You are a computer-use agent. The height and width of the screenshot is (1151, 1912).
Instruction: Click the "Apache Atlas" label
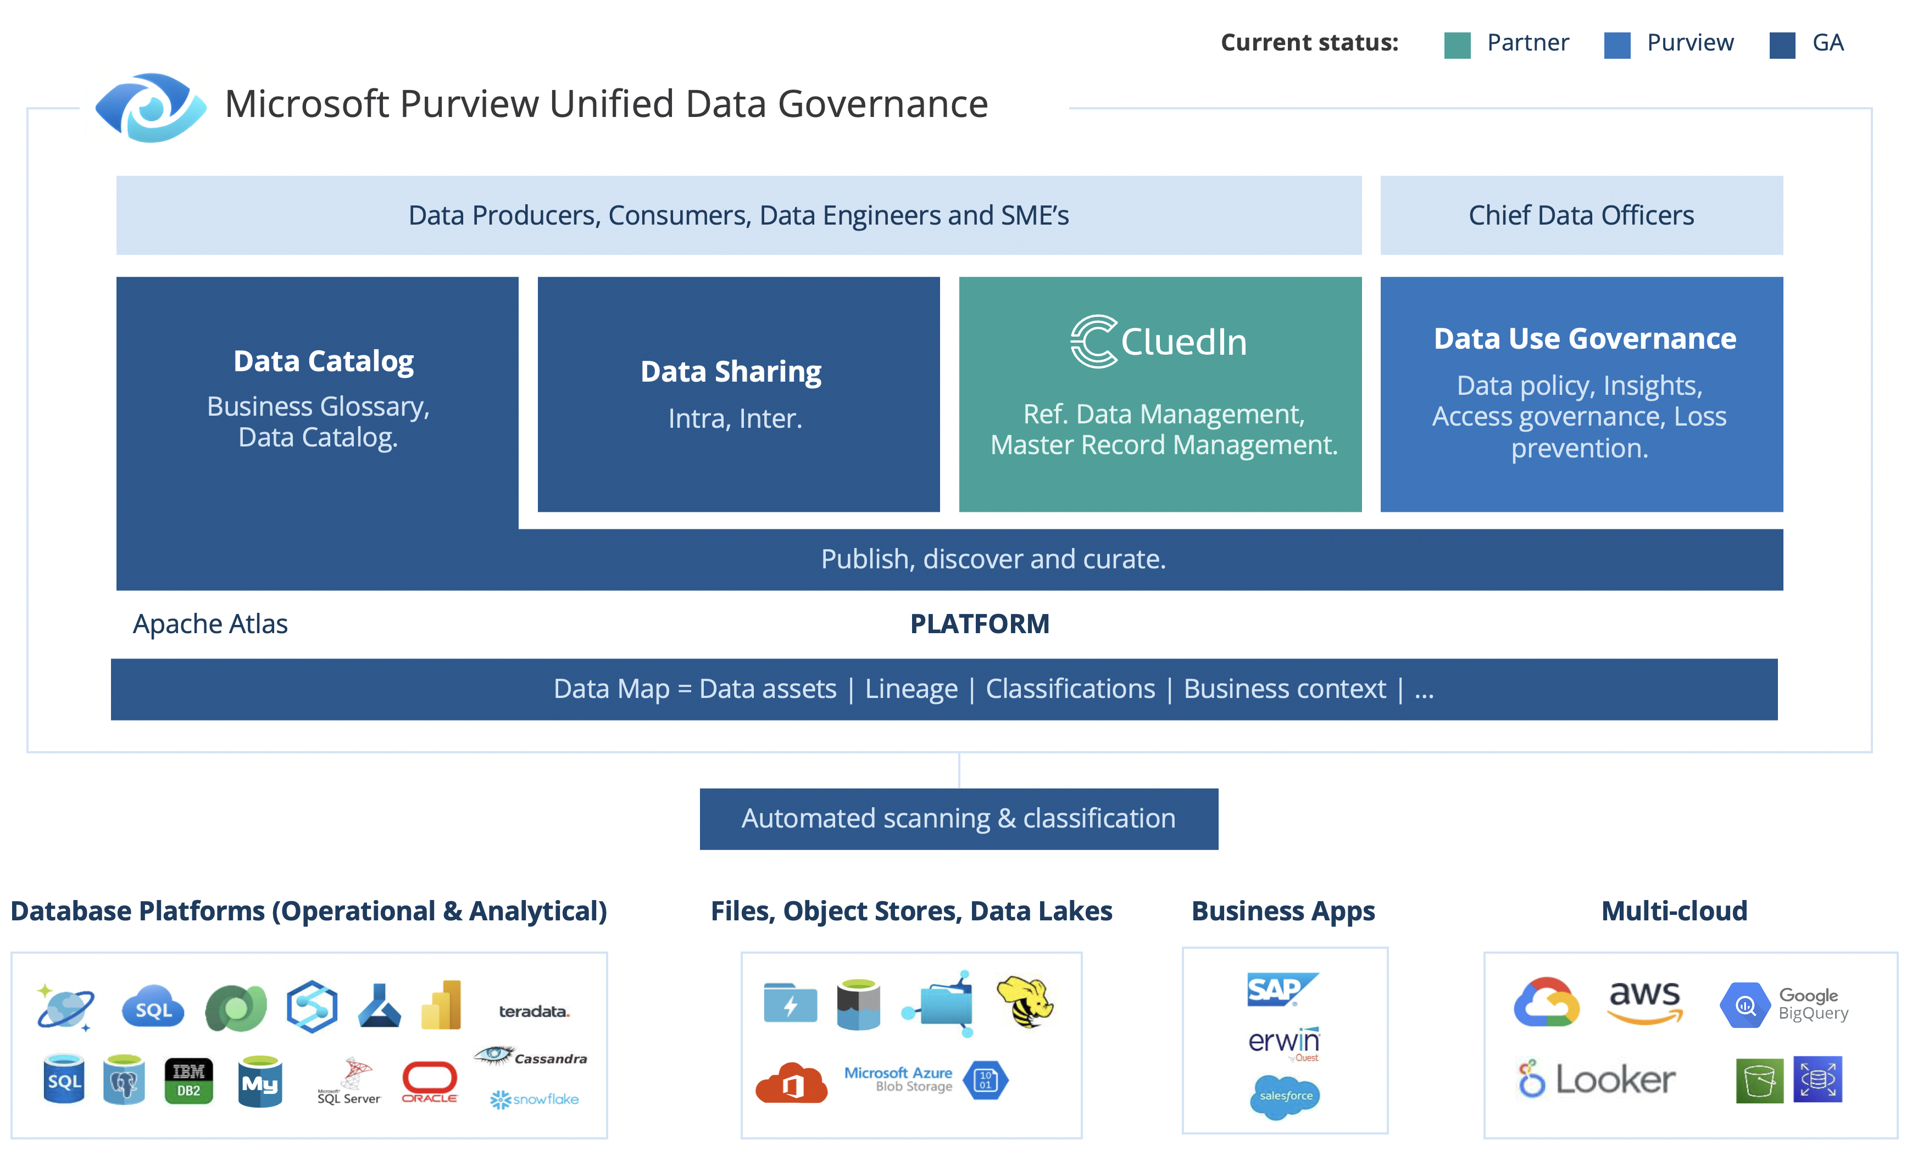pyautogui.click(x=210, y=624)
